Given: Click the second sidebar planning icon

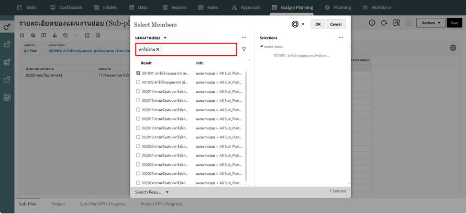Looking at the screenshot, I should (x=7, y=44).
